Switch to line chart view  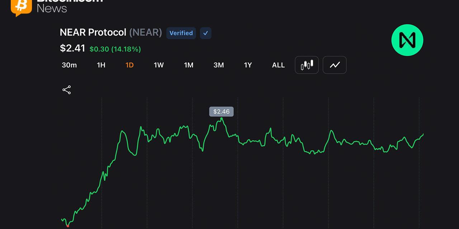(335, 65)
